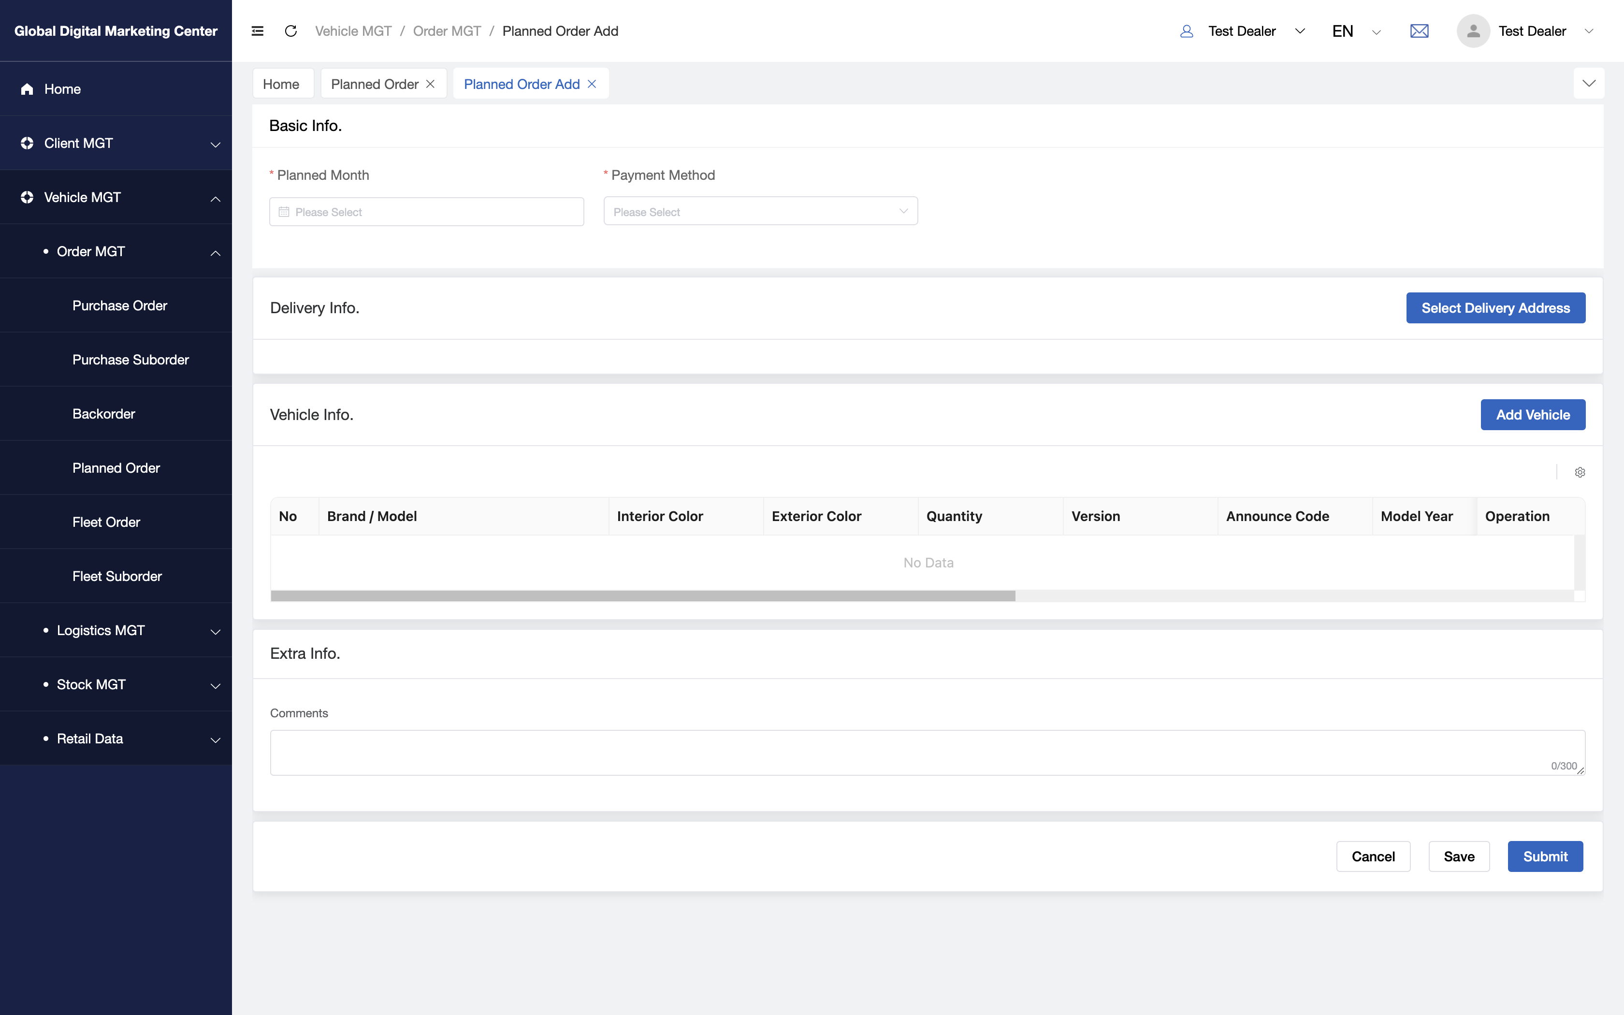Image resolution: width=1624 pixels, height=1015 pixels.
Task: Click the Comments text area
Action: (928, 753)
